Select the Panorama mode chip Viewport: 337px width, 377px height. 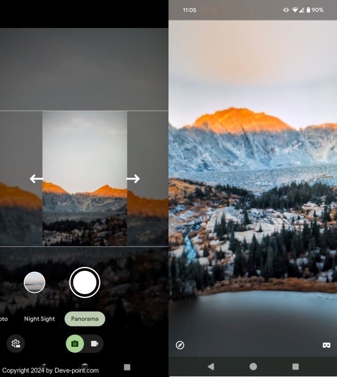click(x=85, y=319)
